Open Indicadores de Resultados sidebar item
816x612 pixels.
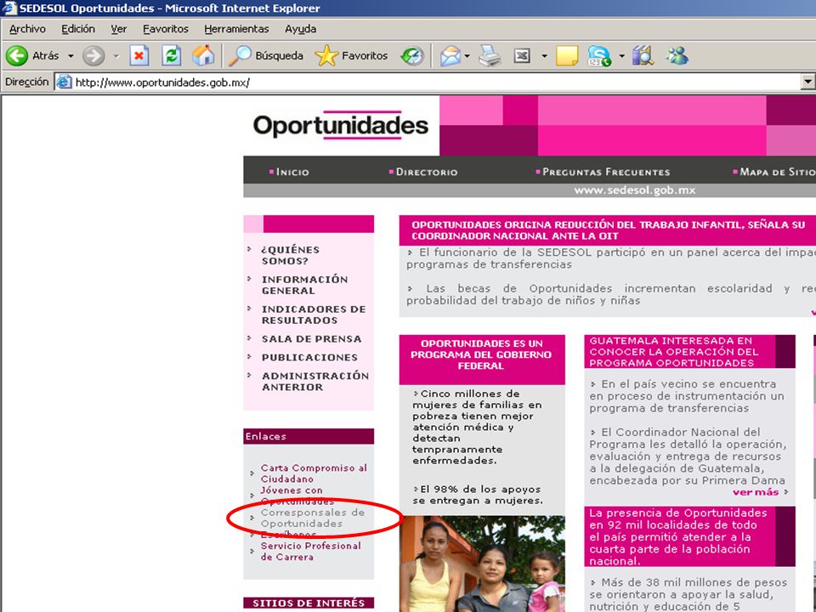pyautogui.click(x=314, y=314)
